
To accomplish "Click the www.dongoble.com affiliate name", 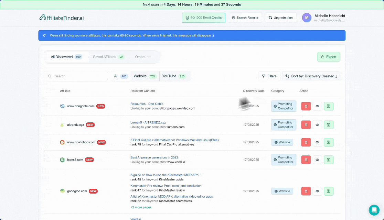I will [81, 106].
